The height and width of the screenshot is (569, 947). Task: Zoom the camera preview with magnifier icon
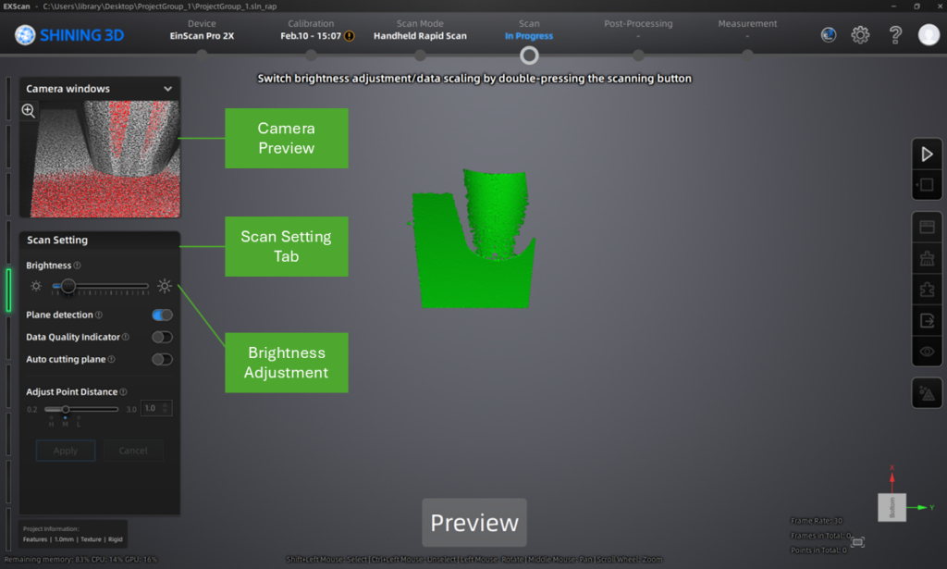29,111
